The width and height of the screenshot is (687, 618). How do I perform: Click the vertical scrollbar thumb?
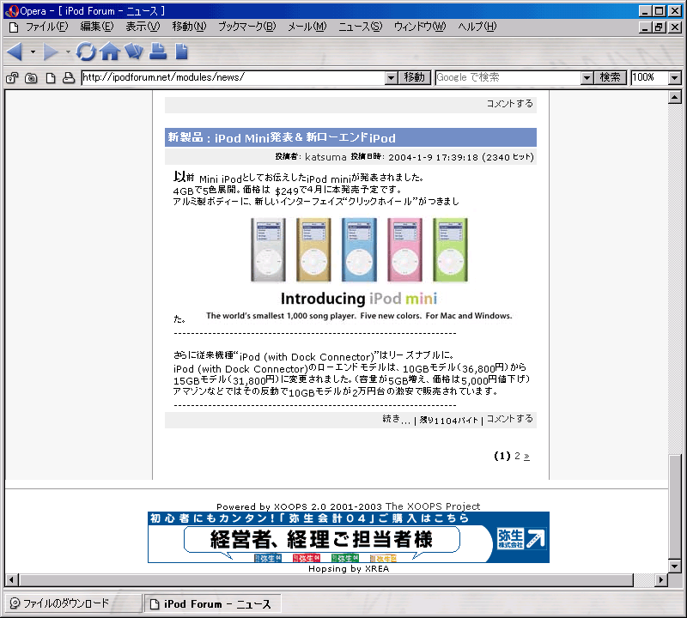675,507
